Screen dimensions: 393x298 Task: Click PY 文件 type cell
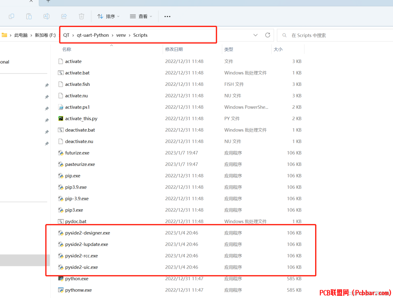click(232, 119)
